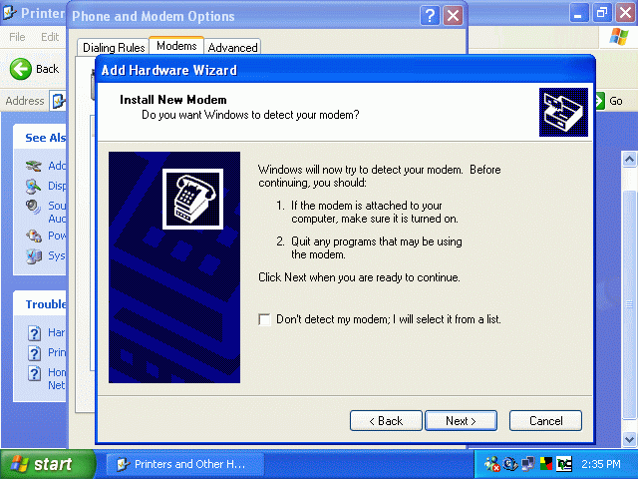Click scroll down arrow in Printers window
Viewport: 638px width, 479px height.
[x=629, y=439]
